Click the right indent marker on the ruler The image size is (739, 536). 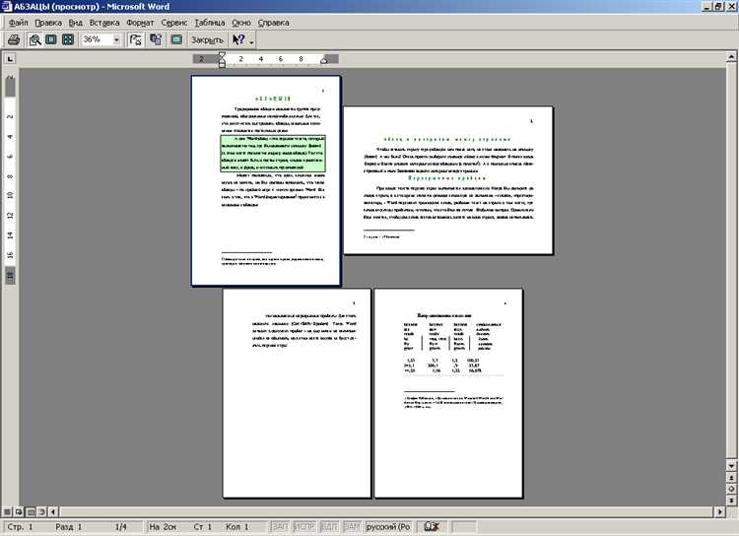[x=324, y=60]
